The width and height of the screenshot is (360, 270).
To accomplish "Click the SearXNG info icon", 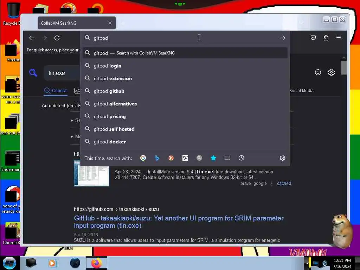I will [x=318, y=72].
